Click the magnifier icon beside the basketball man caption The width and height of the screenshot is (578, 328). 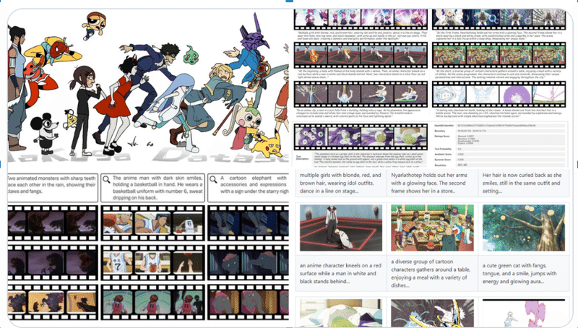tap(106, 179)
